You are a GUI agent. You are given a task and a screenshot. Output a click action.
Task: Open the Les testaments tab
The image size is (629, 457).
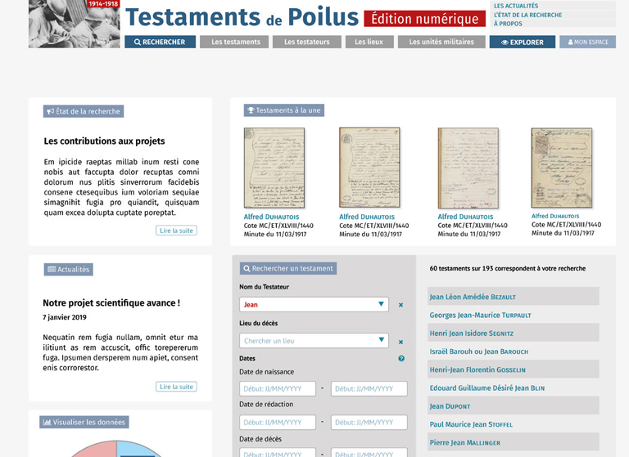click(x=234, y=42)
